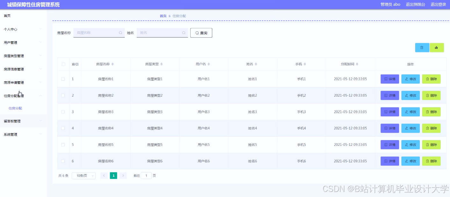This screenshot has width=450, height=197.
Task: Sort by 房屋名称 column arrows
Action: tap(112, 64)
